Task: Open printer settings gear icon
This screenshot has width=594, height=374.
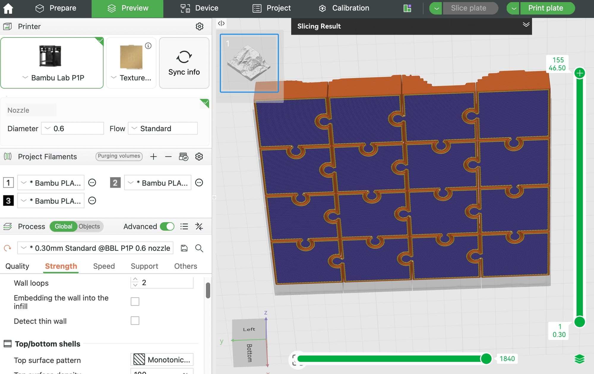Action: coord(200,26)
